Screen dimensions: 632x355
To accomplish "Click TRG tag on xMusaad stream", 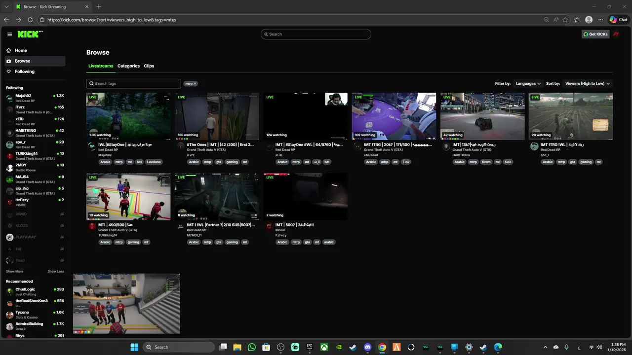I will [406, 162].
